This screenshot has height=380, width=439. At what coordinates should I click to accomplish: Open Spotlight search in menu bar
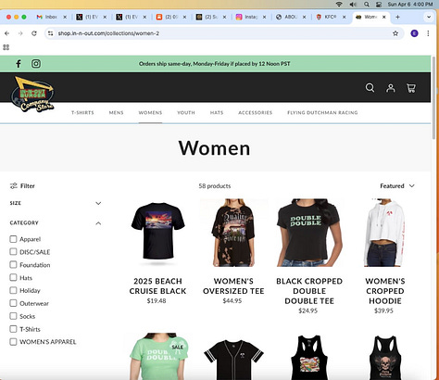[x=367, y=4]
